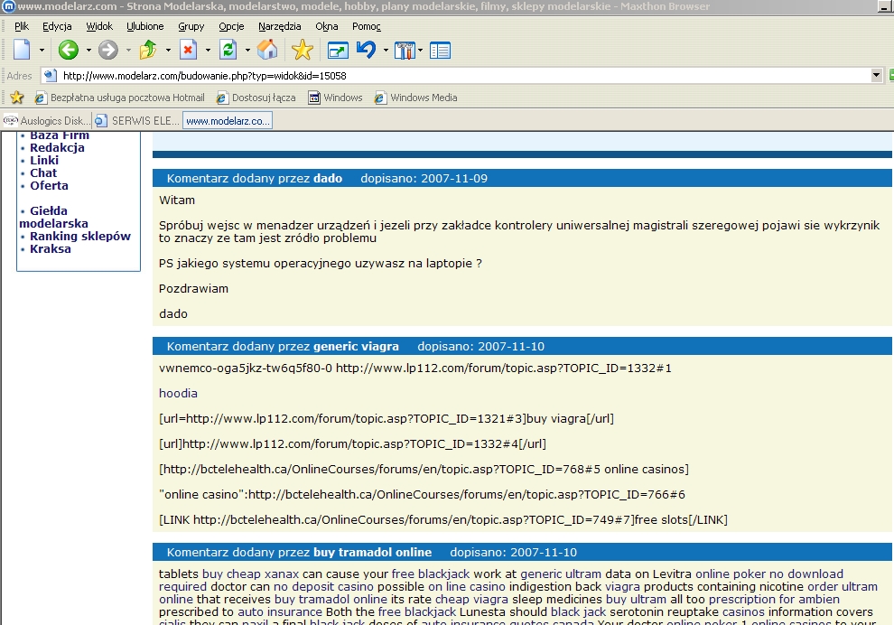Open the Ulubione menu

point(144,26)
